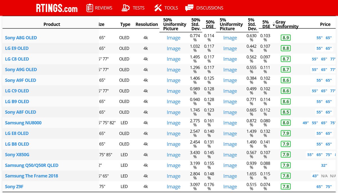The image size is (338, 193).
Task: Open LG B8 OLED review link
Action: pyautogui.click(x=17, y=144)
